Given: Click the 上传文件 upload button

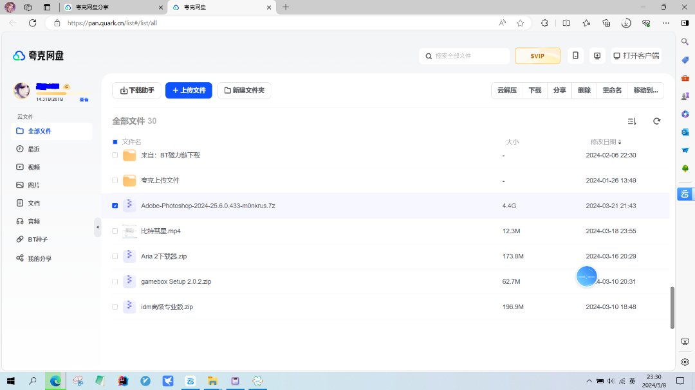Looking at the screenshot, I should click(x=189, y=91).
